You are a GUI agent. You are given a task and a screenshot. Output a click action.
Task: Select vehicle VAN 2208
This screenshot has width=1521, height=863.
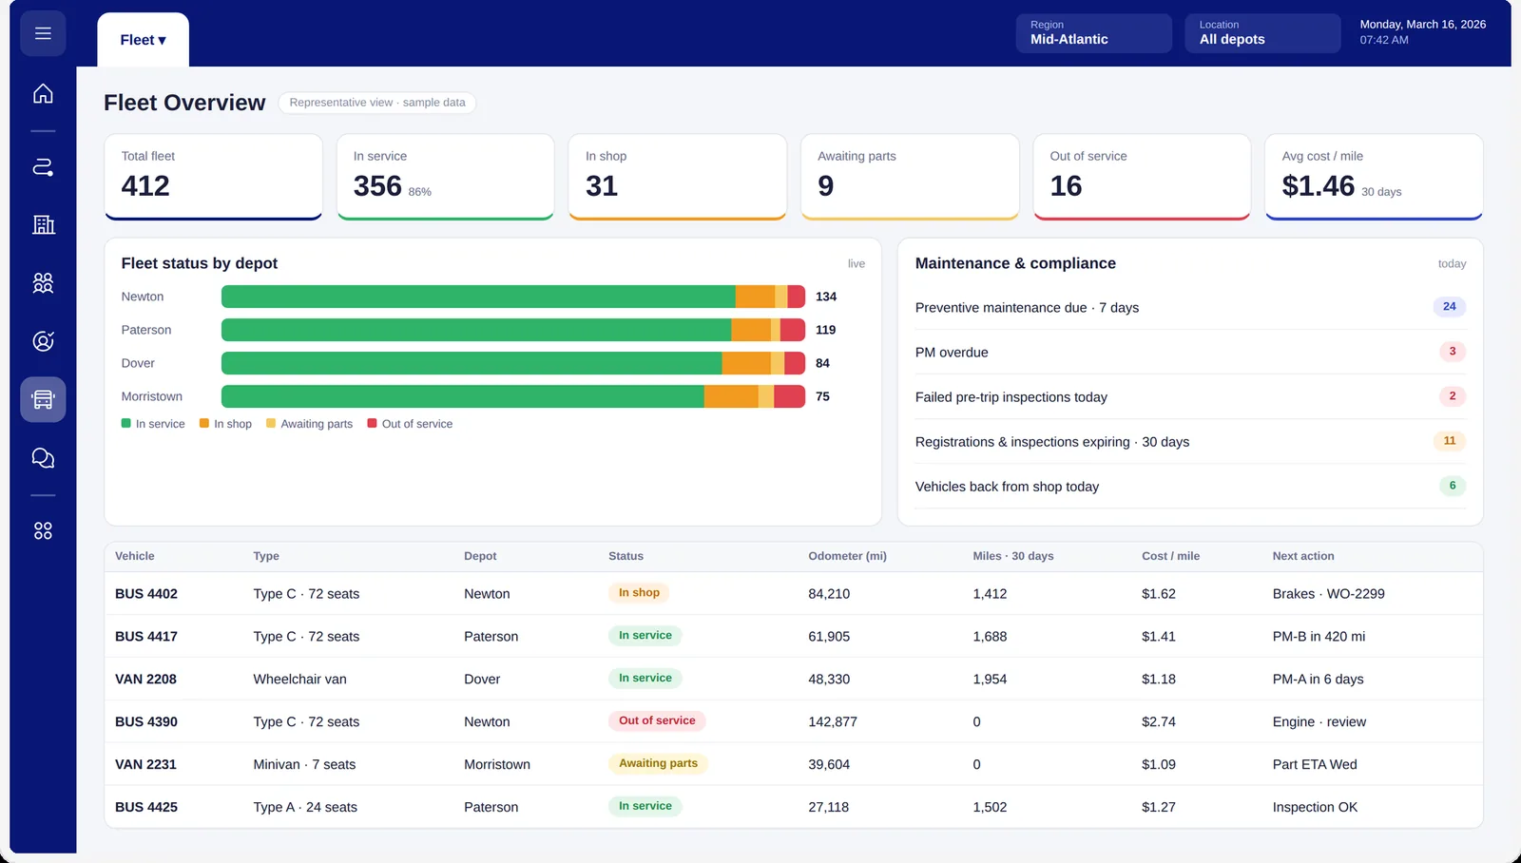pyautogui.click(x=145, y=680)
